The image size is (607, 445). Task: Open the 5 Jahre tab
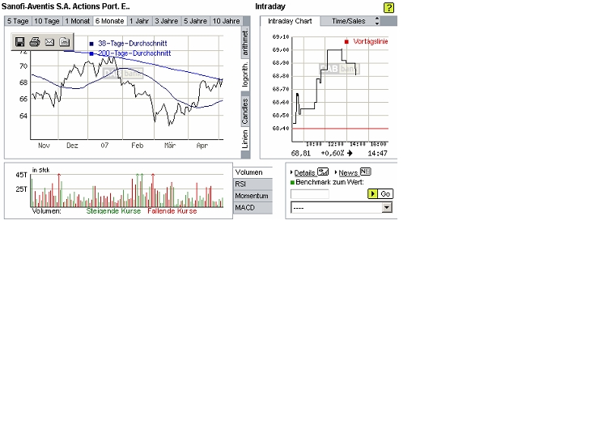tap(195, 21)
